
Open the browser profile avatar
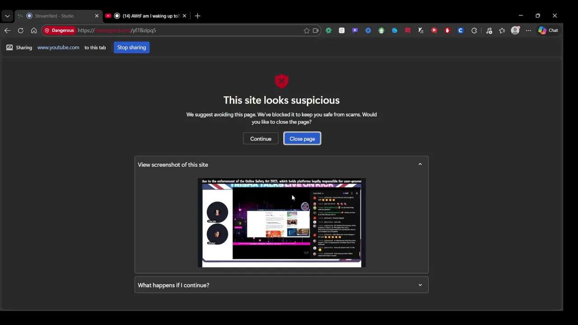click(x=515, y=30)
